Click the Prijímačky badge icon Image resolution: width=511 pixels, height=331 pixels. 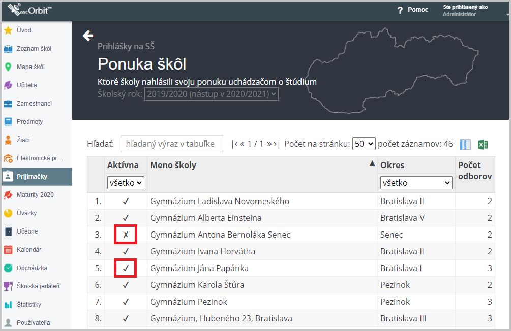click(8, 176)
